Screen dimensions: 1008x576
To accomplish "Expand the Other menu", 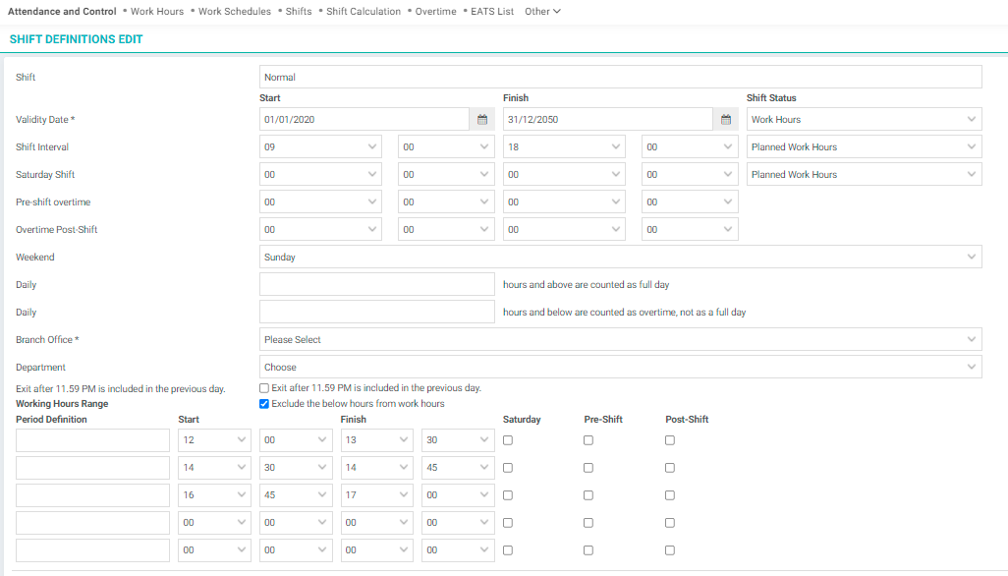I will (542, 12).
